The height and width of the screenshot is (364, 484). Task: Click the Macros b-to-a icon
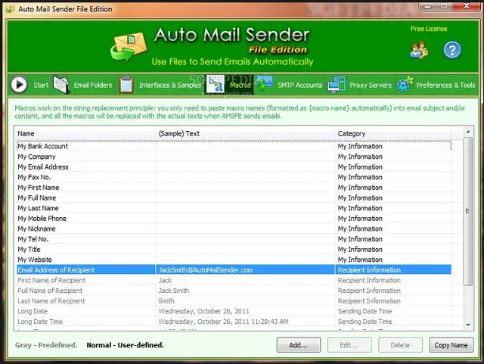[215, 84]
